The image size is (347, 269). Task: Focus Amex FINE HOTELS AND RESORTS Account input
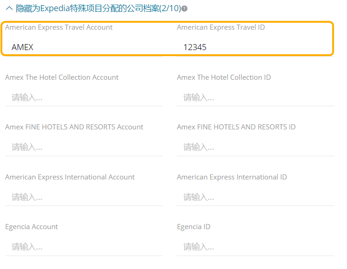pos(84,147)
